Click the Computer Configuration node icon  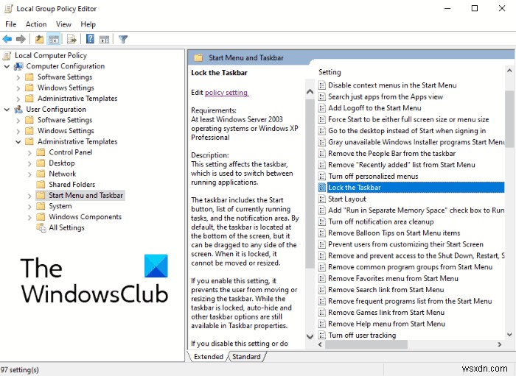pyautogui.click(x=18, y=66)
